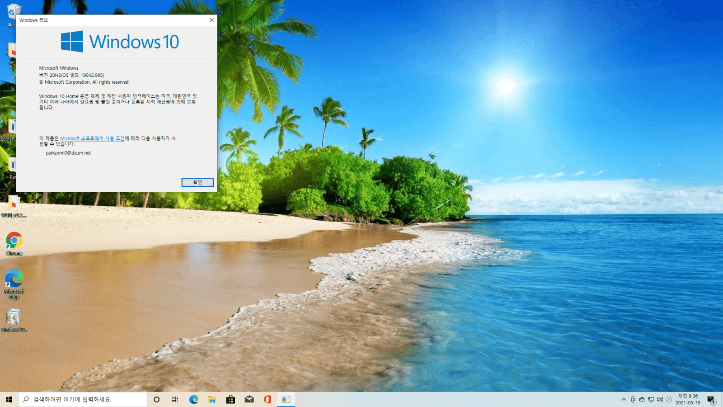Click the gray X circle tray icon
723x407 pixels.
click(669, 399)
